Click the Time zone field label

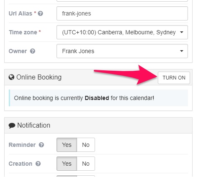23,32
